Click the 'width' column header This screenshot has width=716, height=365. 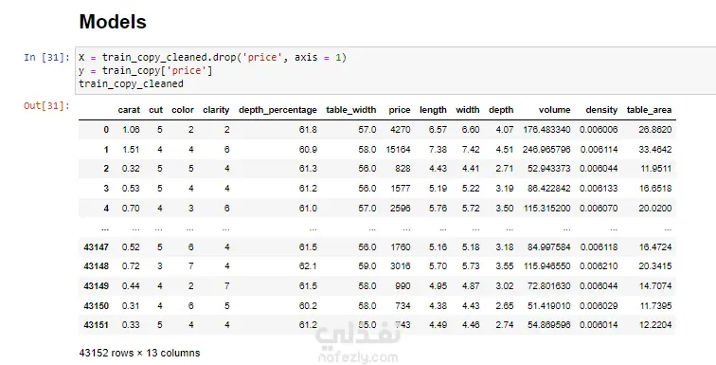468,110
